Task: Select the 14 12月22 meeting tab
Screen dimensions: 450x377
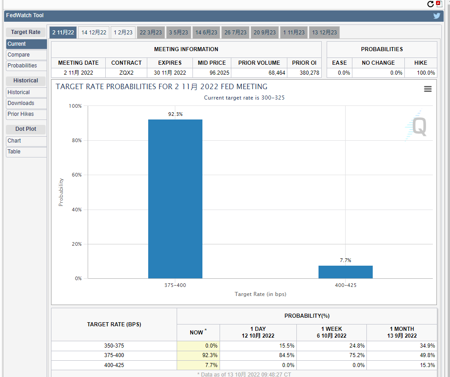Action: (x=94, y=33)
